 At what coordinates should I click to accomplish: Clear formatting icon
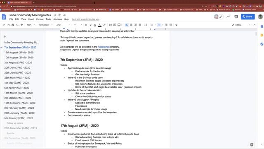coord(176,25)
